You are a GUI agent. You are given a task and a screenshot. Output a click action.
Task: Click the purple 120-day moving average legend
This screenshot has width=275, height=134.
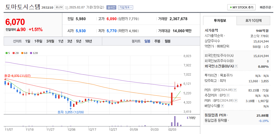click(x=34, y=53)
